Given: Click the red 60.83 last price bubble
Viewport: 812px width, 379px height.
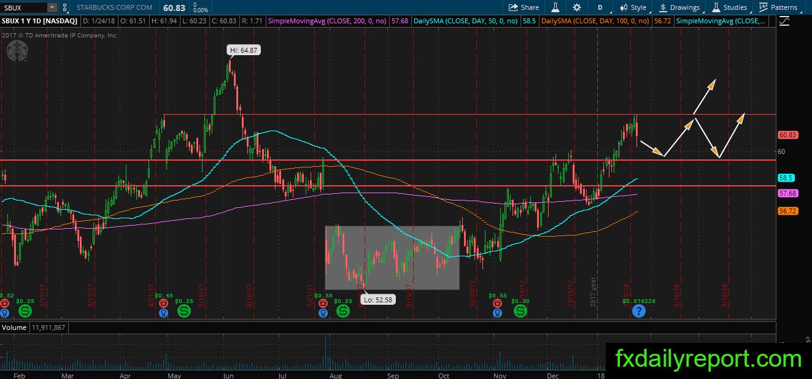Looking at the screenshot, I should click(x=787, y=135).
